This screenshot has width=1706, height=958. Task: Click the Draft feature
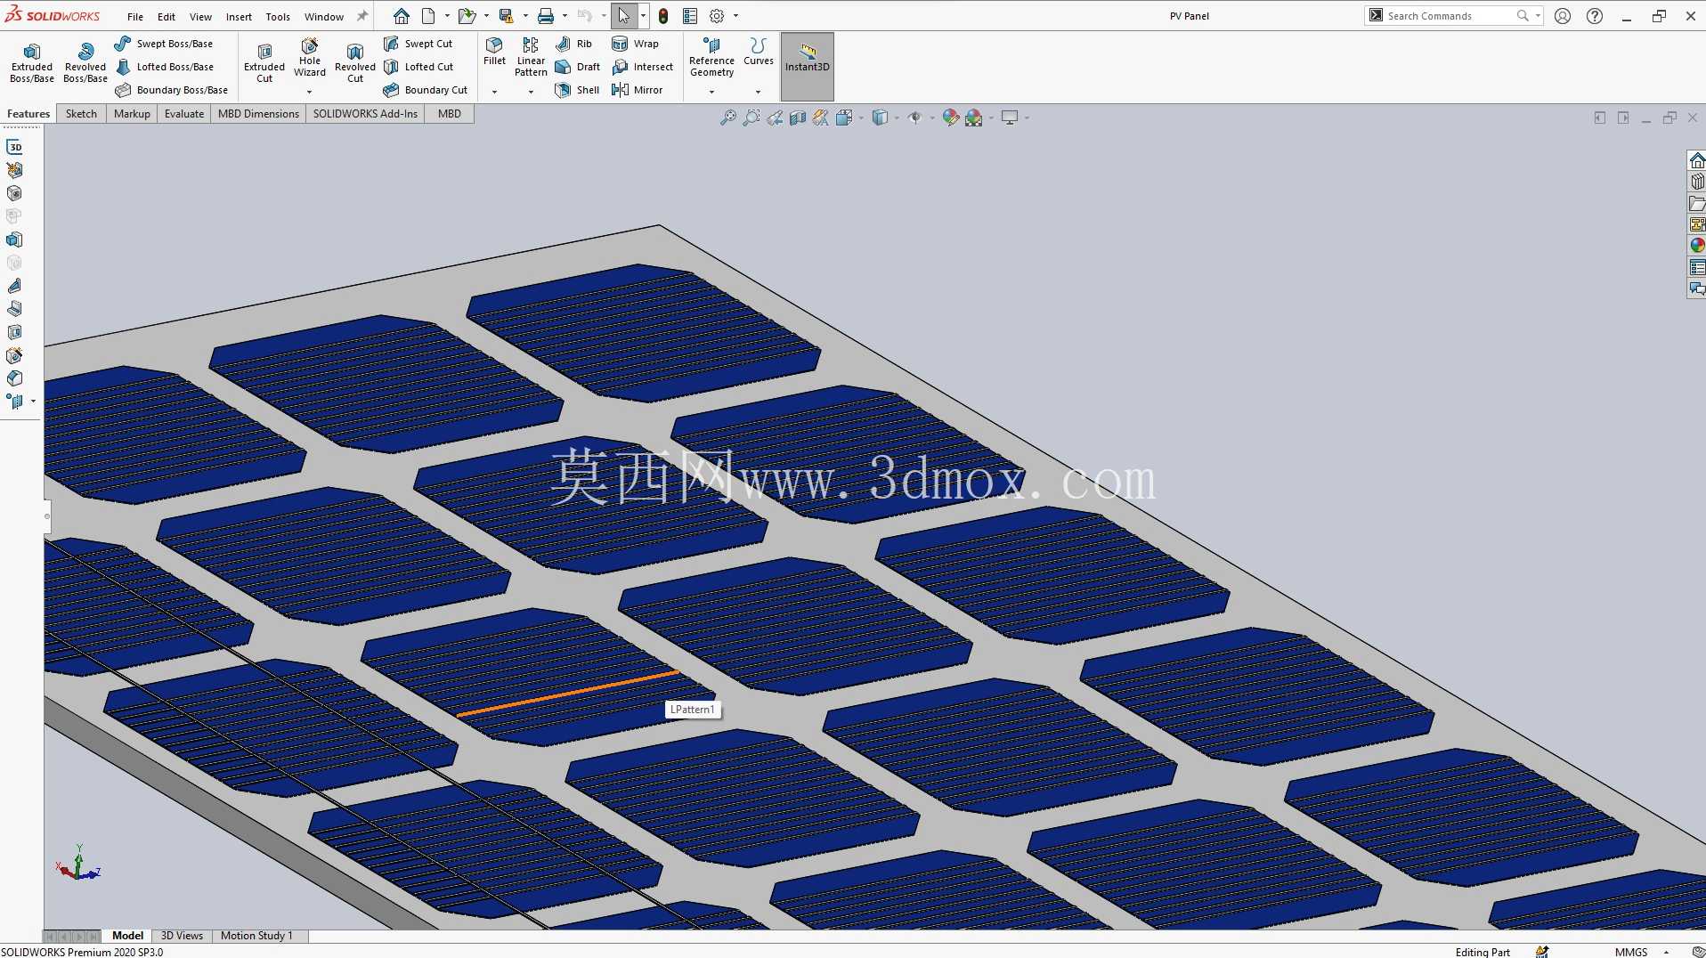point(577,67)
